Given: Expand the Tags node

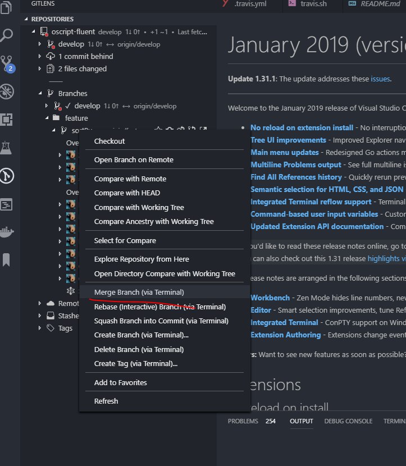Looking at the screenshot, I should (39, 328).
